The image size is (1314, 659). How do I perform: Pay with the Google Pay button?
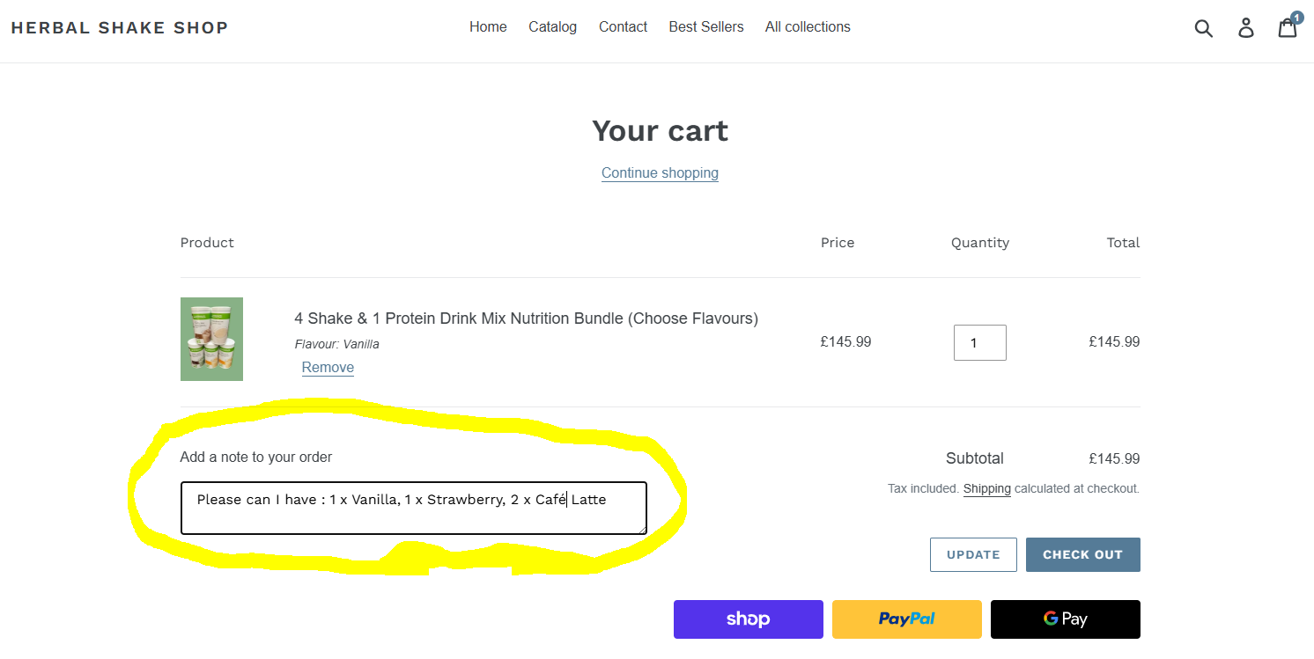point(1065,619)
